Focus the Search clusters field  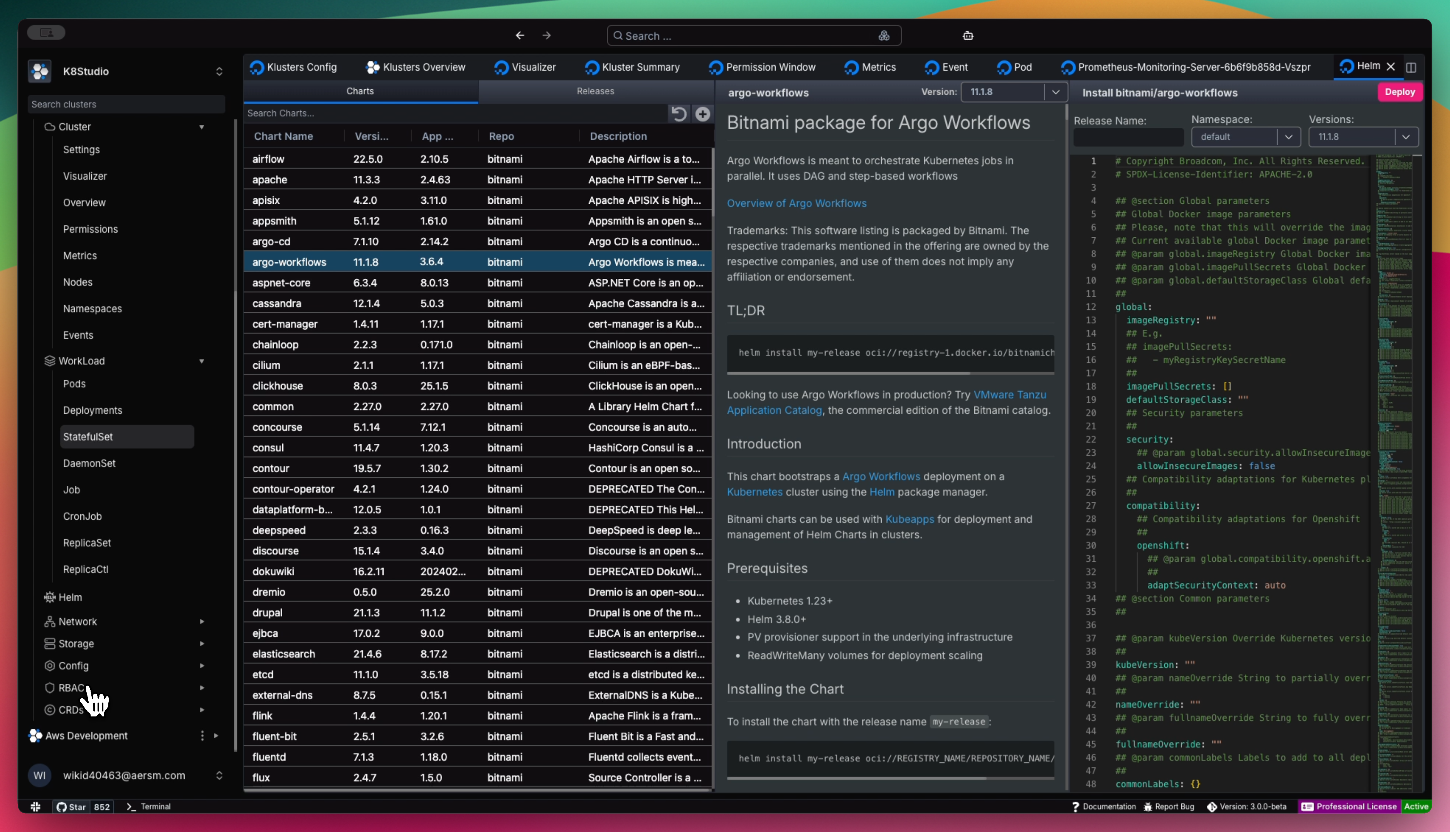(126, 104)
